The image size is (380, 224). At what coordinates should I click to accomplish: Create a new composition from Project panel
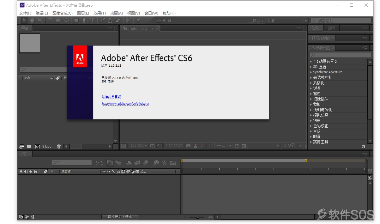coord(37,146)
